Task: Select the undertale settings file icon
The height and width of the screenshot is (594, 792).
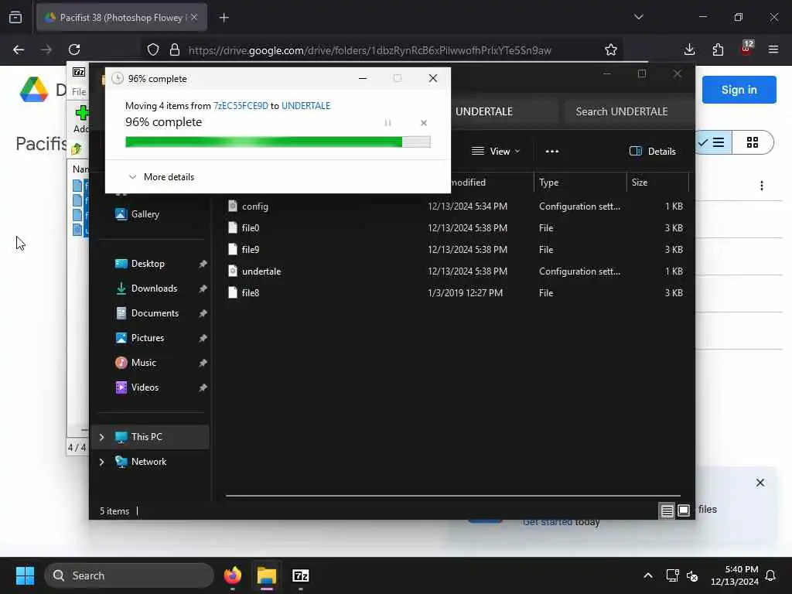Action: [x=232, y=271]
